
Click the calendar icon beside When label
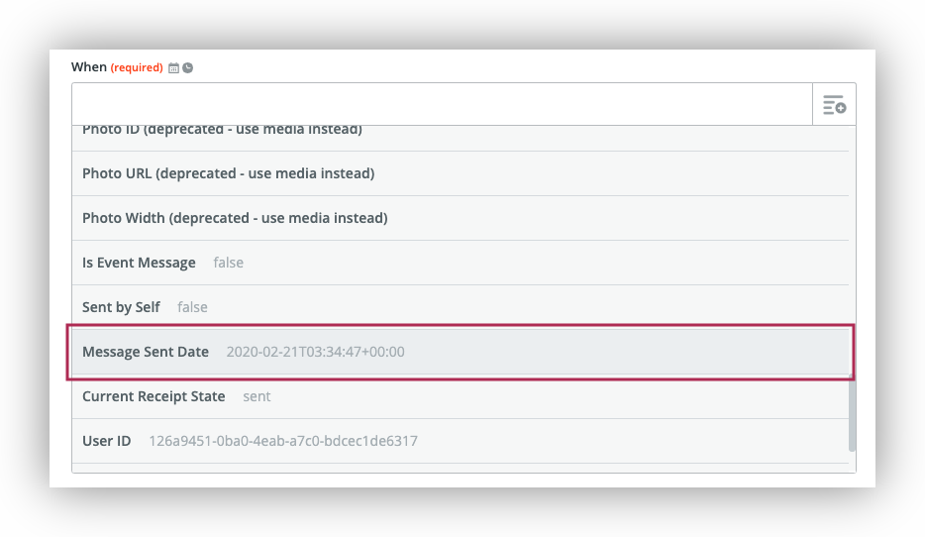tap(174, 68)
